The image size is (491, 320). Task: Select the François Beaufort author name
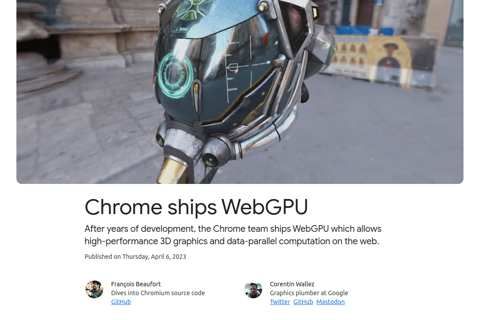[x=136, y=284]
